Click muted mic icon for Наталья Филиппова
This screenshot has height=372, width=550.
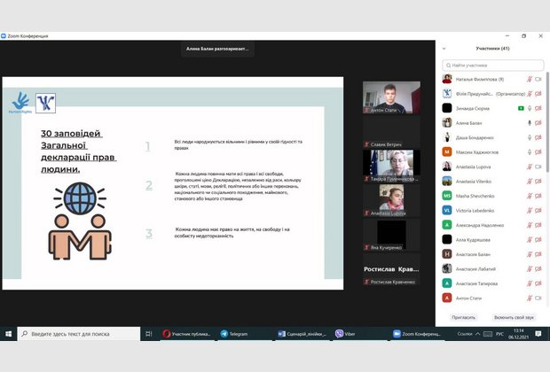coord(529,79)
